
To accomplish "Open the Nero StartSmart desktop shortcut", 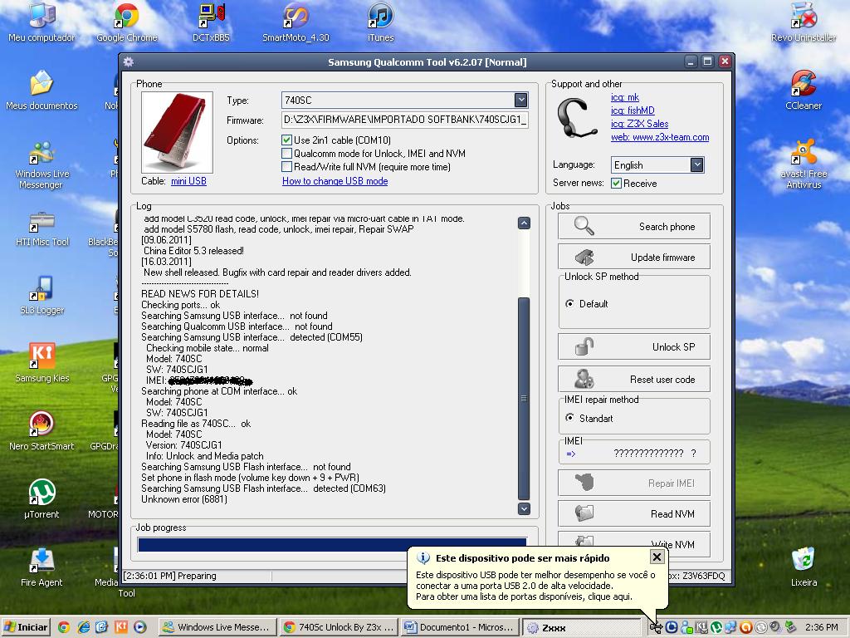I will click(42, 432).
